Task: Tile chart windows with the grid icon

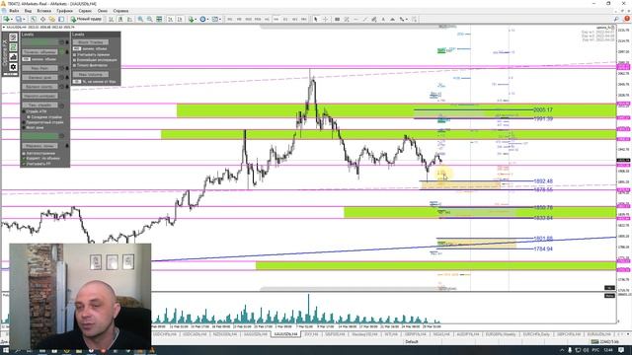Action: click(x=159, y=19)
